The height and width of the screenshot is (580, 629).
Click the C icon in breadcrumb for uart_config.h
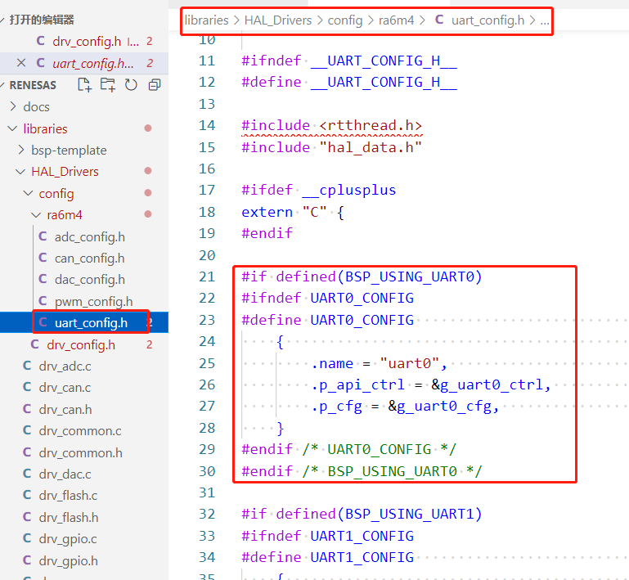tap(439, 20)
